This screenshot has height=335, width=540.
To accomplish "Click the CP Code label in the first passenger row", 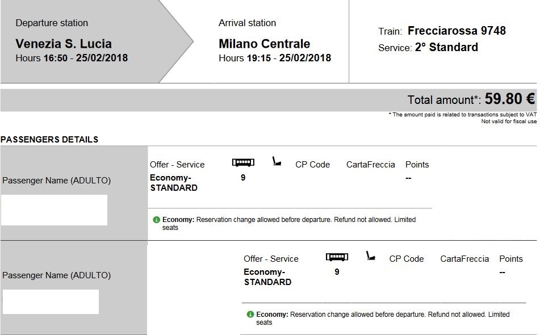I will pyautogui.click(x=312, y=165).
